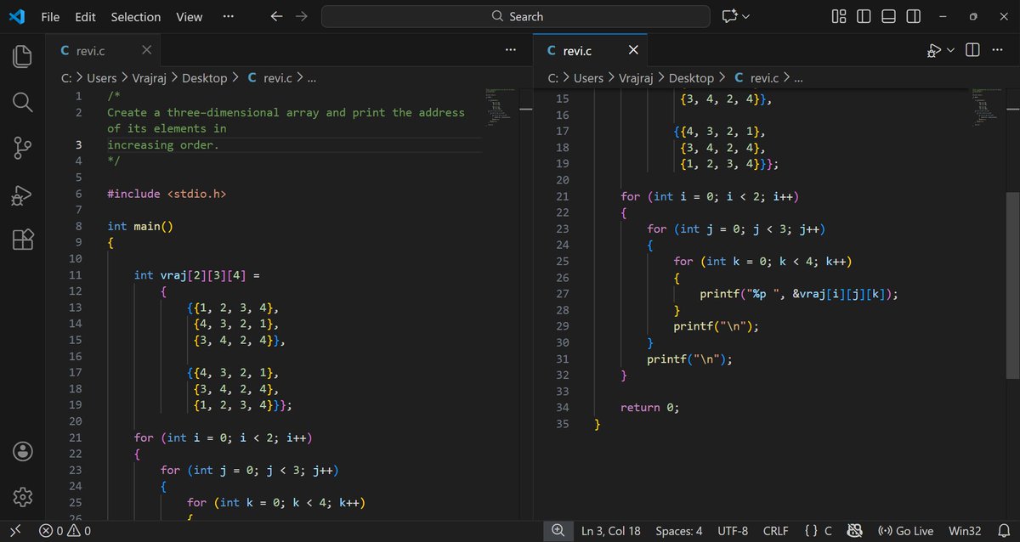1020x542 pixels.
Task: Change indentation via Spaces: 4
Action: pyautogui.click(x=679, y=531)
